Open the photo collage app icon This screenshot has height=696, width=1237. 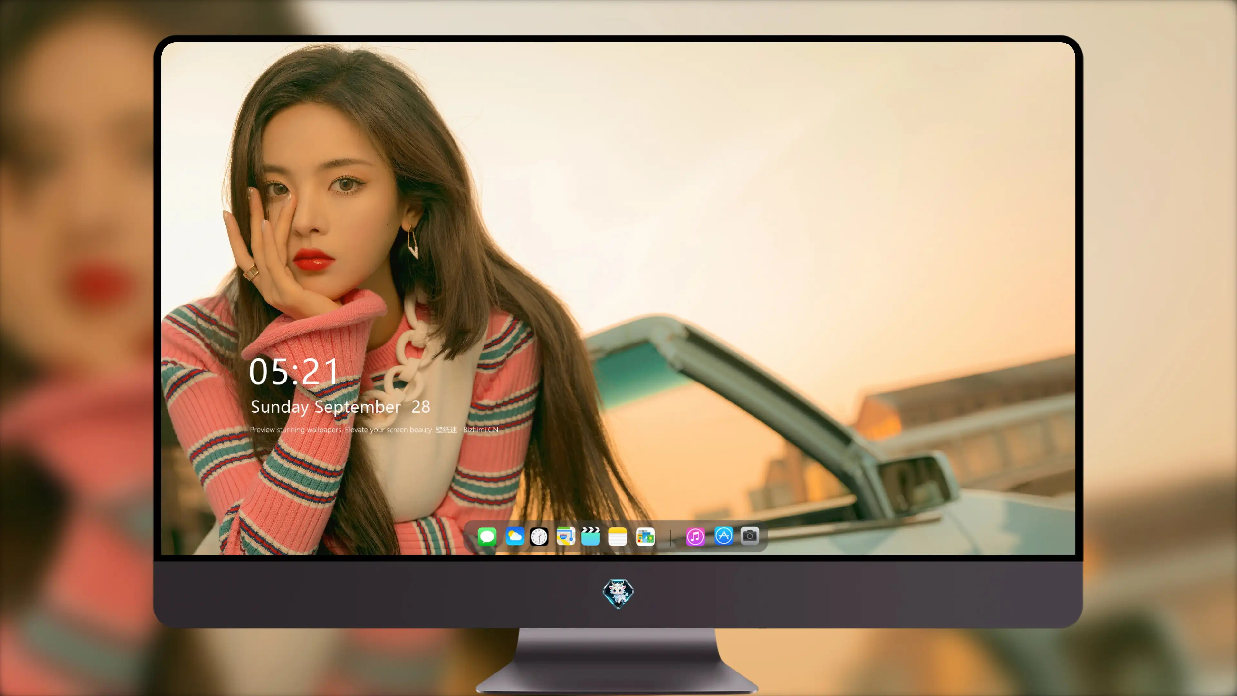pyautogui.click(x=645, y=536)
